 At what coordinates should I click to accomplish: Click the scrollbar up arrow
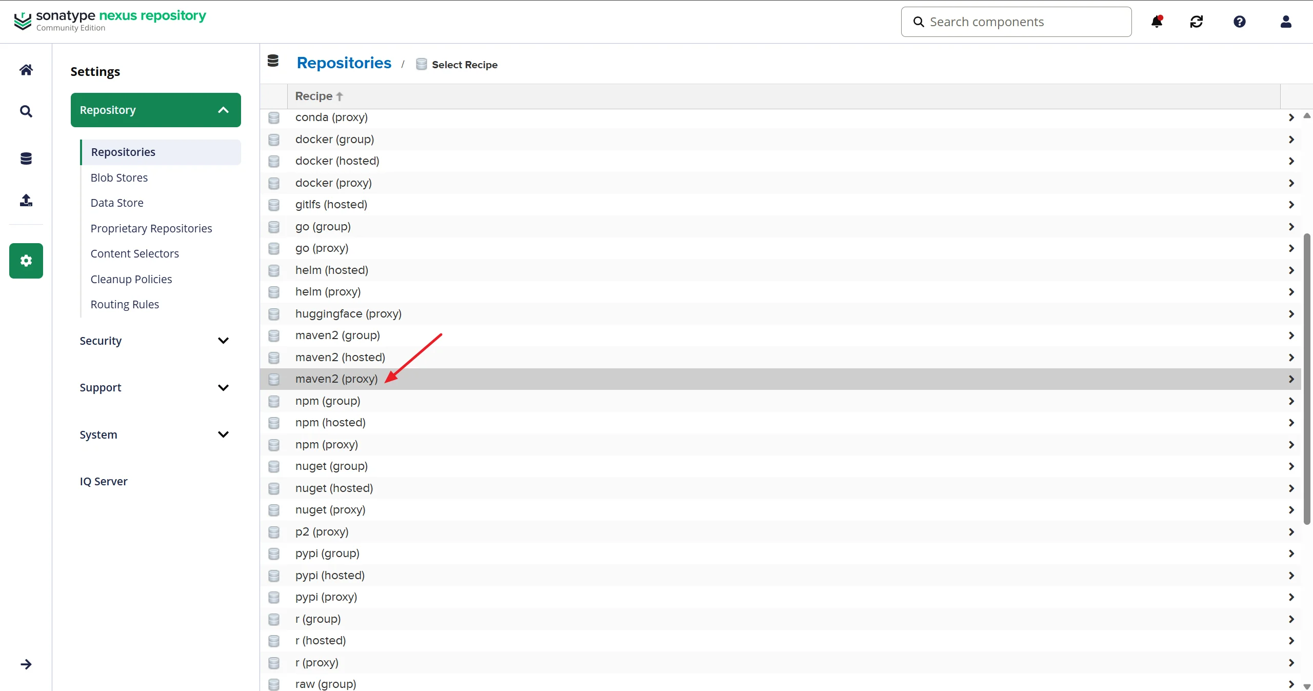point(1307,115)
